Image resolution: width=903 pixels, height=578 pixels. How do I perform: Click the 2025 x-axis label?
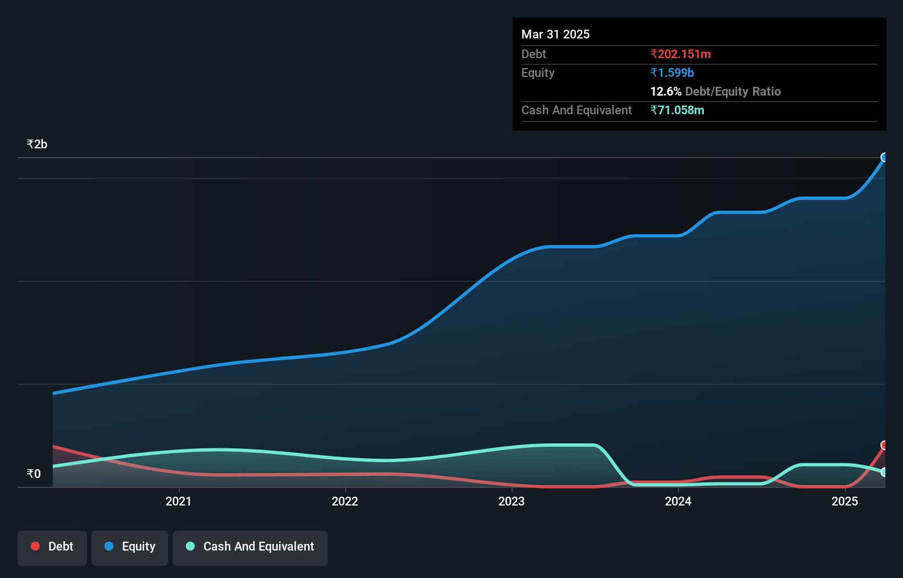[845, 501]
